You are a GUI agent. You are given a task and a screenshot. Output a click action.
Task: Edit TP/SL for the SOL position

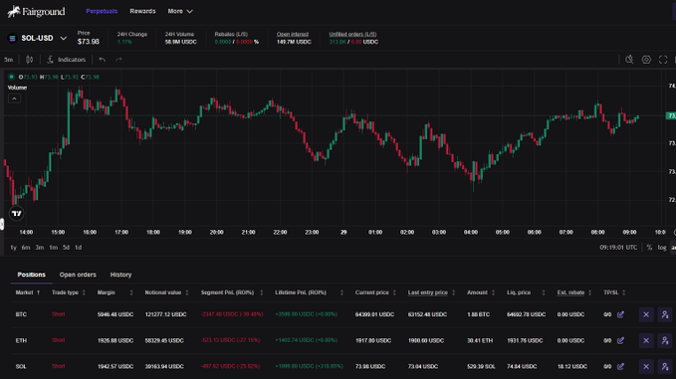coord(620,366)
